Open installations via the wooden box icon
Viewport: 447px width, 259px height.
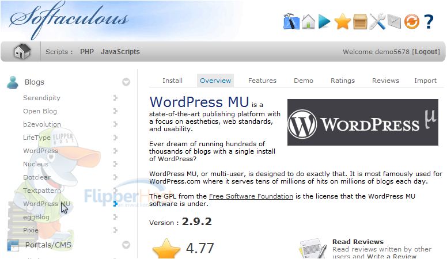tap(360, 21)
